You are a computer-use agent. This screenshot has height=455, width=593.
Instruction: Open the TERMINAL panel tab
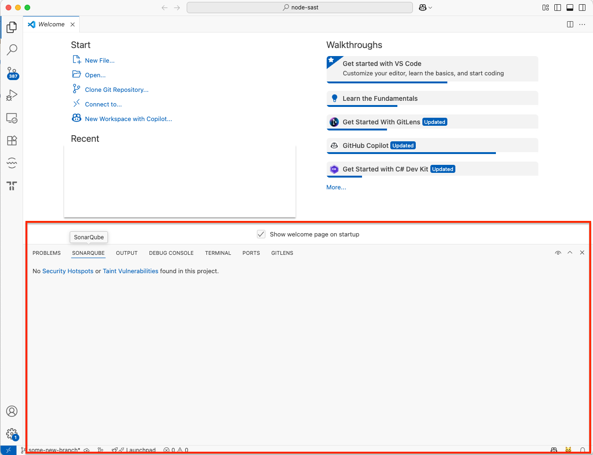click(218, 253)
